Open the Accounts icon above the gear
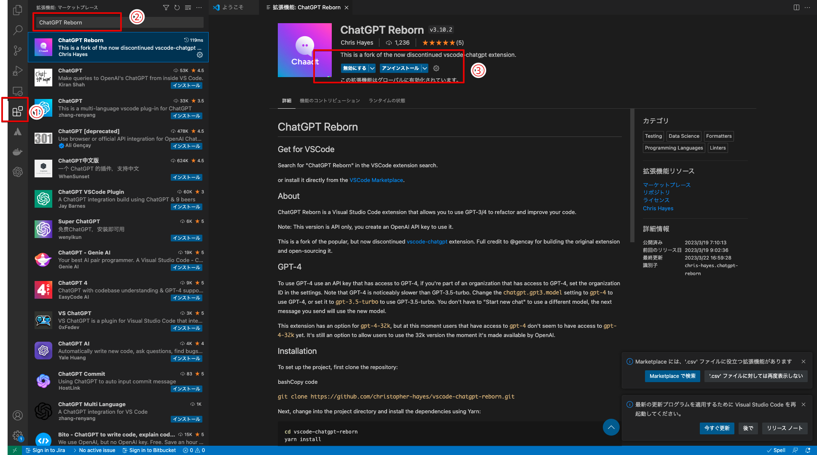This screenshot has width=817, height=455. point(17,415)
